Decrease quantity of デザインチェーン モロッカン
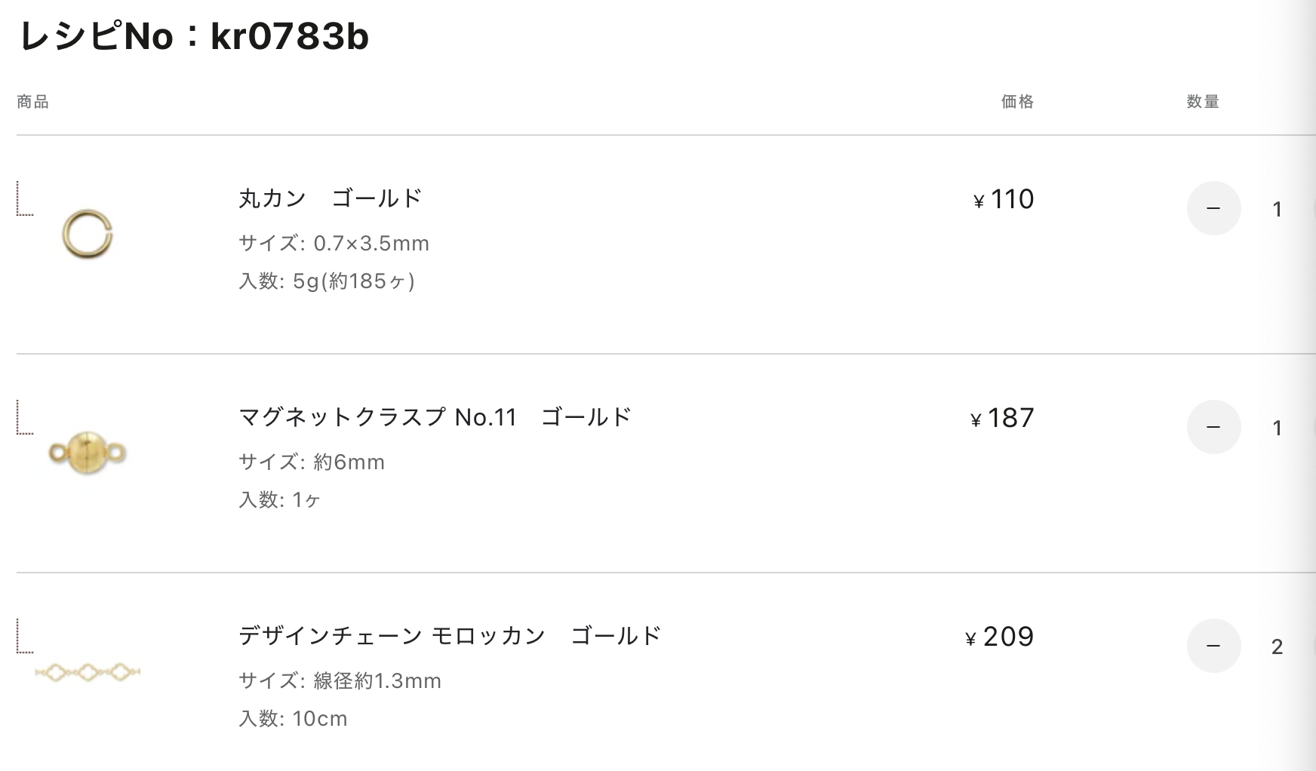The height and width of the screenshot is (771, 1316). tap(1213, 646)
